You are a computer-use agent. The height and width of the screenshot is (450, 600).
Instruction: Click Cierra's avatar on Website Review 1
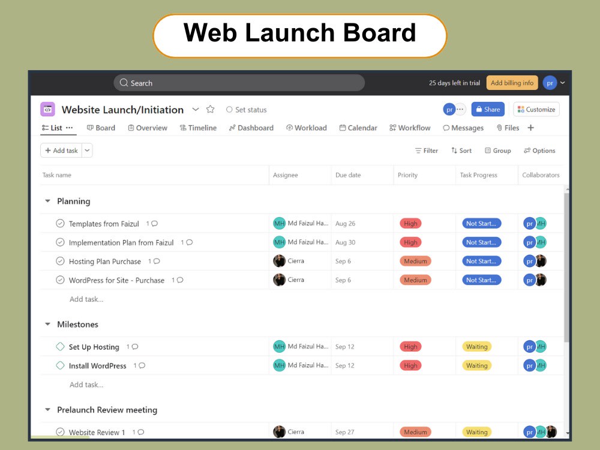coord(280,431)
